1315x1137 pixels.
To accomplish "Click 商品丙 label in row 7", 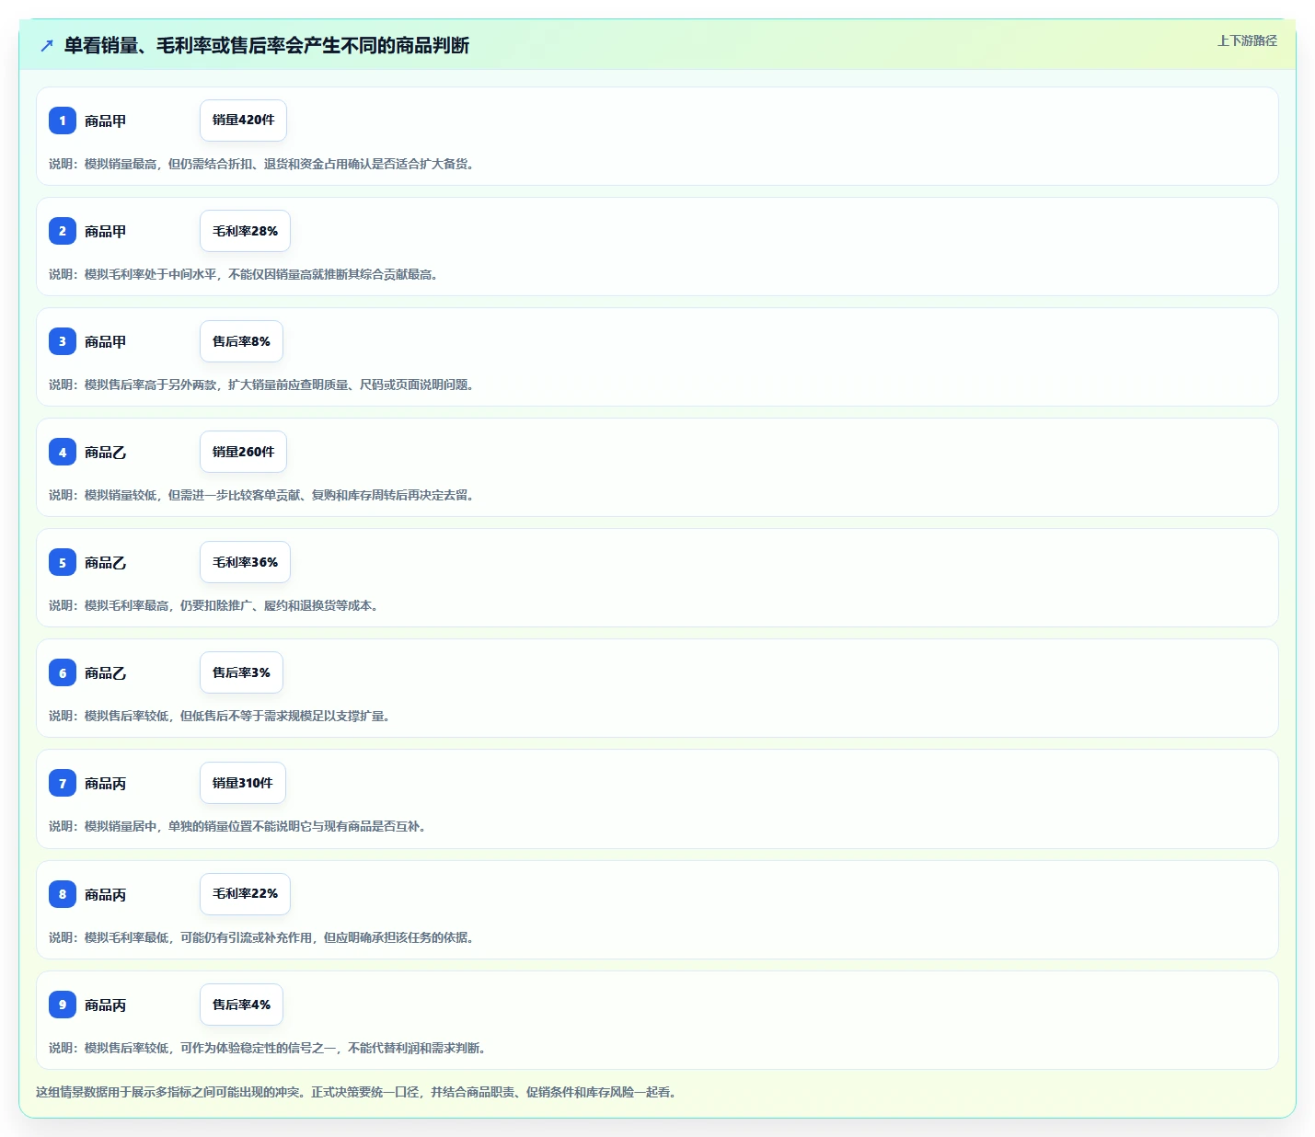I will [106, 783].
